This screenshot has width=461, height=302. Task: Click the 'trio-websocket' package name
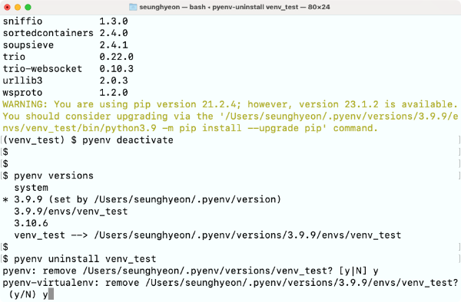[42, 69]
